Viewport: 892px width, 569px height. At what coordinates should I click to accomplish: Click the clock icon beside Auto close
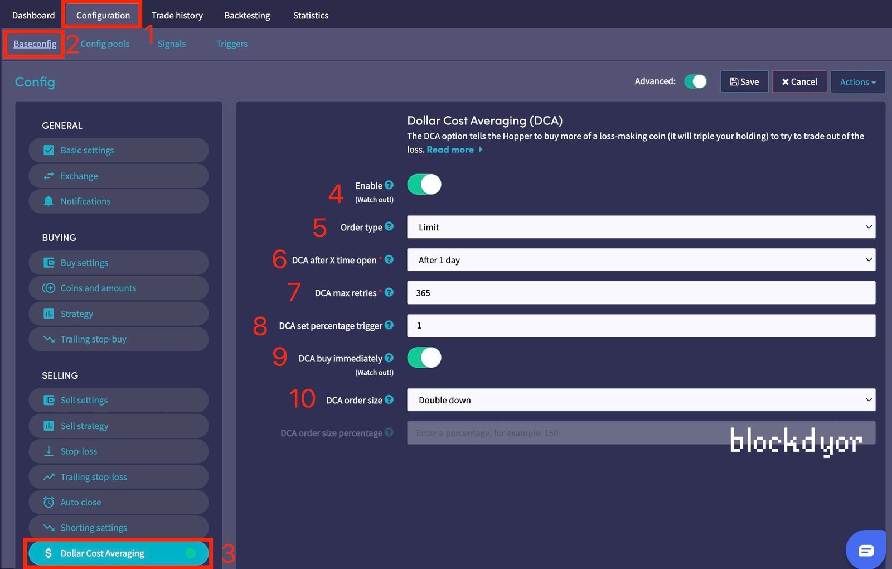click(x=49, y=502)
